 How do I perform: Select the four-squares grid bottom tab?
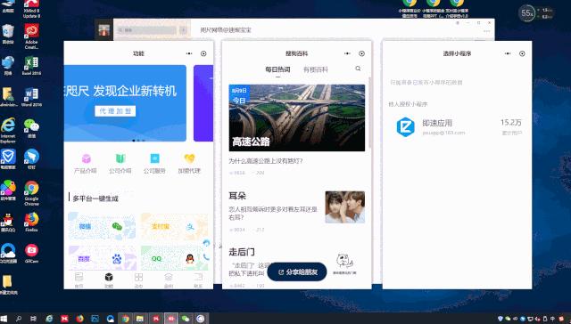pos(138,280)
